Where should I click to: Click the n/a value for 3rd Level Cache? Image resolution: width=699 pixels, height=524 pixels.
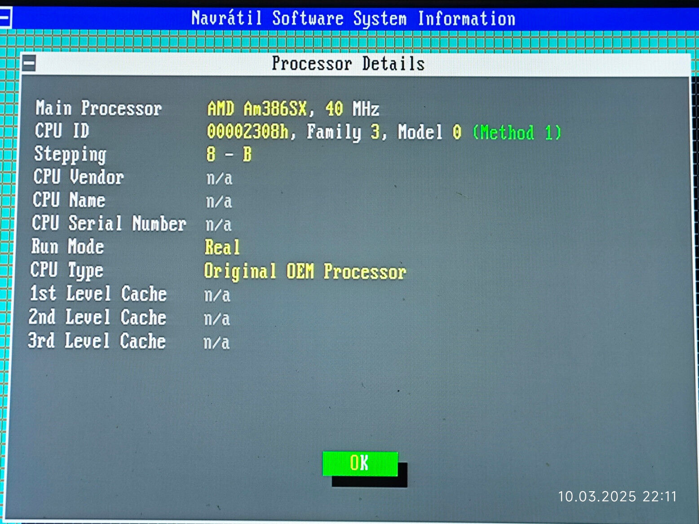click(217, 343)
